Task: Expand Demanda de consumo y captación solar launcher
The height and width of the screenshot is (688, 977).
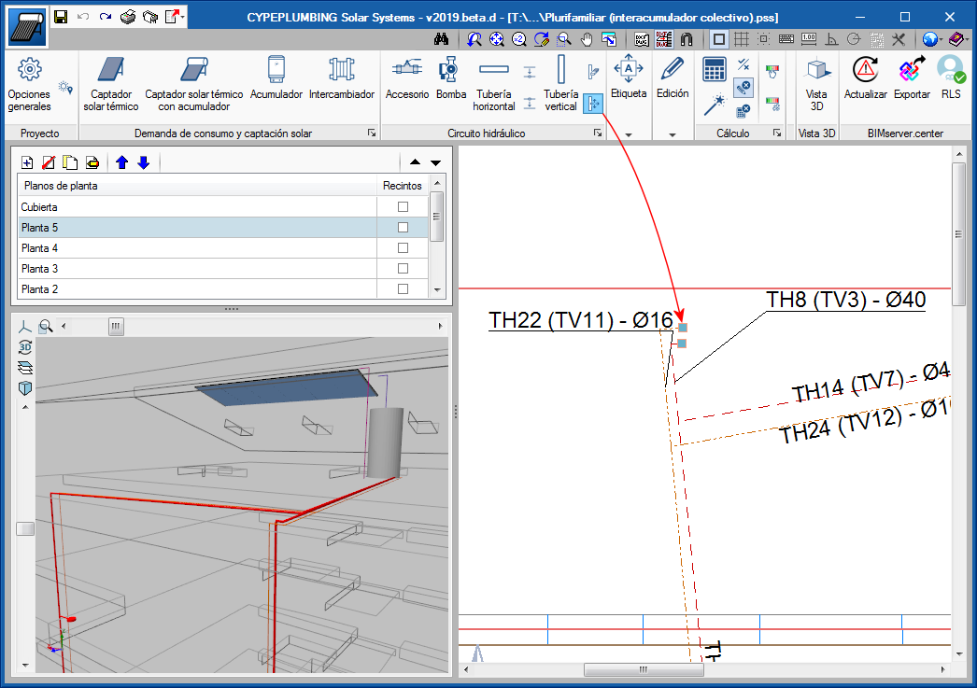Action: (x=372, y=133)
